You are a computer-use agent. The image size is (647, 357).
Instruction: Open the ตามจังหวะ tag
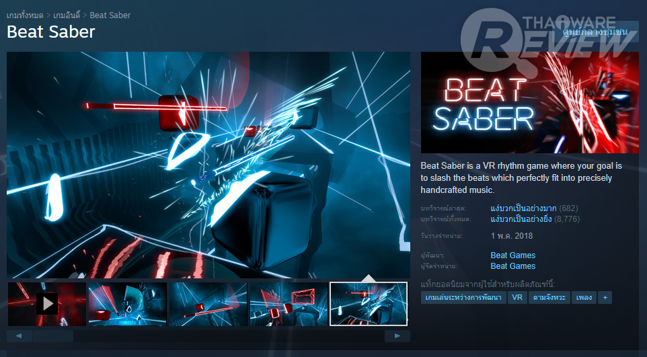[549, 298]
